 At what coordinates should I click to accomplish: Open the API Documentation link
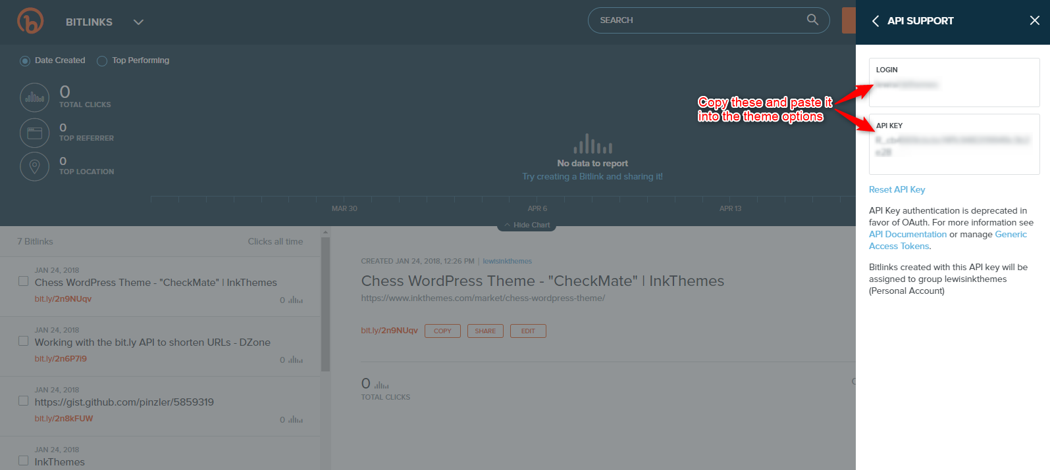click(x=908, y=234)
